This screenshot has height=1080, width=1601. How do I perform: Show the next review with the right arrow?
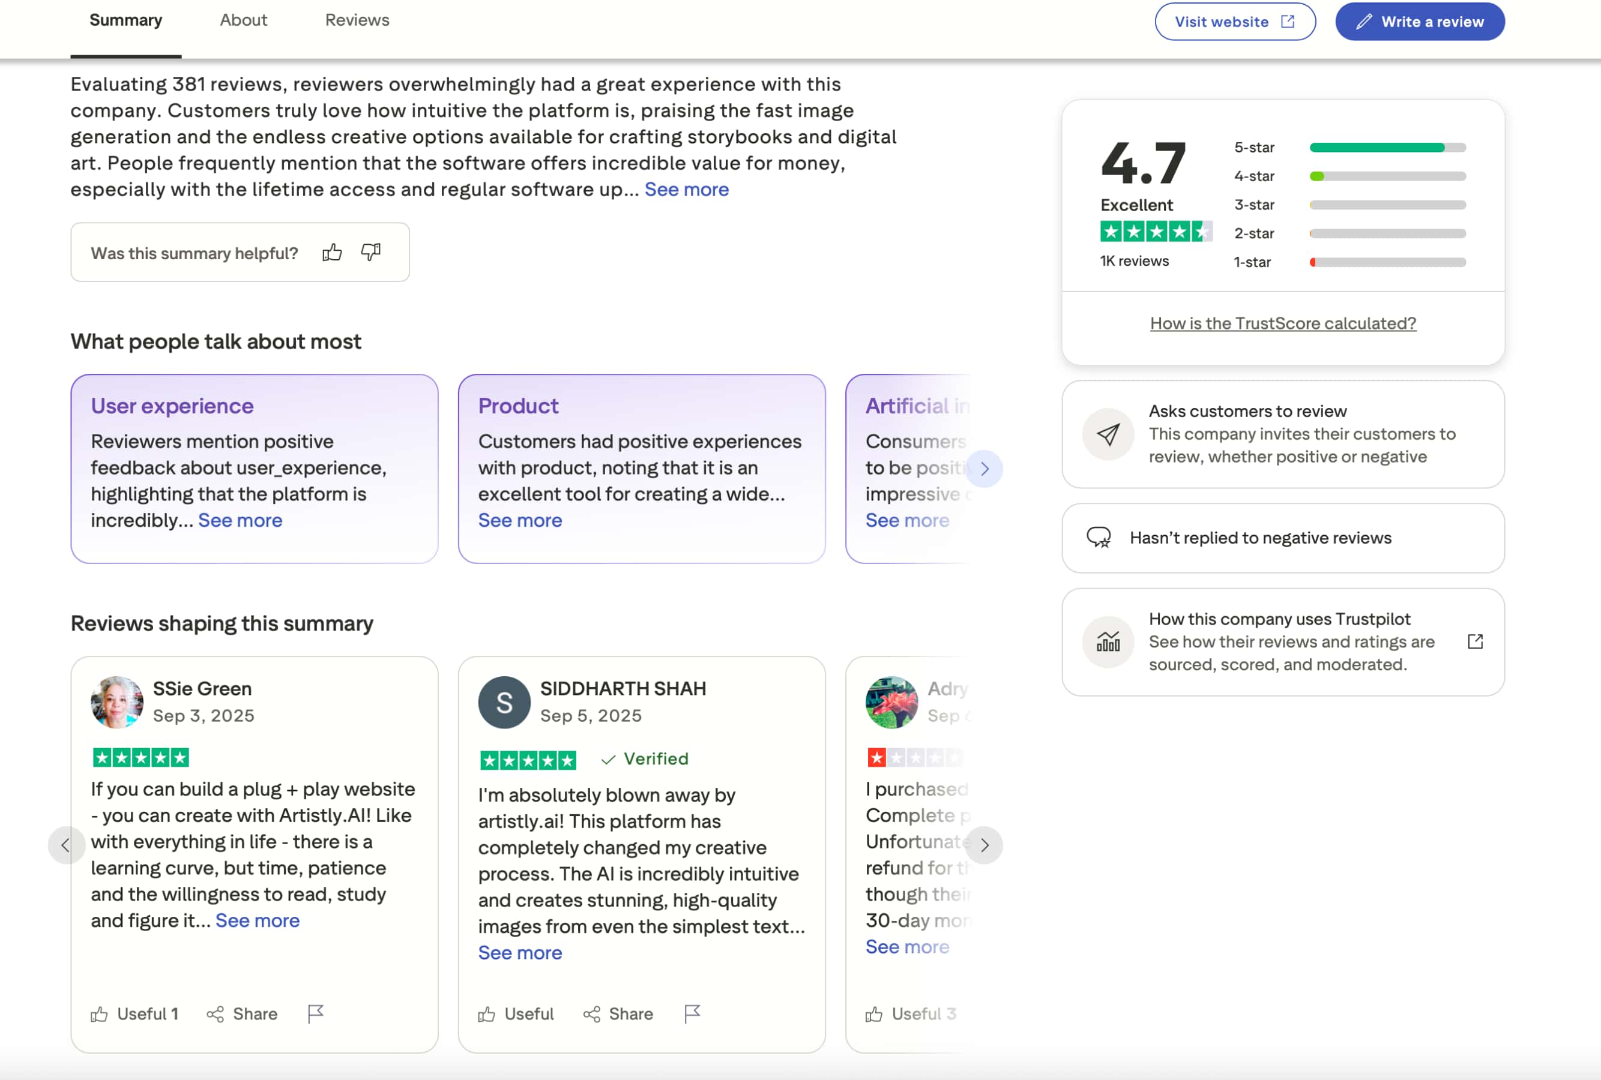(x=984, y=845)
